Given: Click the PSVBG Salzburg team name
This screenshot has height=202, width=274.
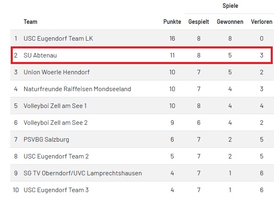Looking at the screenshot, I should (46, 140).
